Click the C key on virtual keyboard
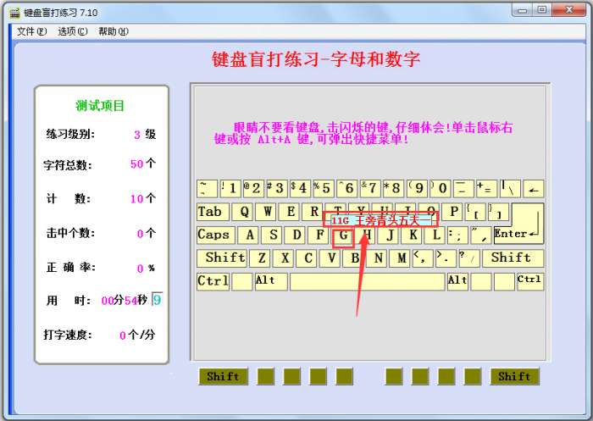 (308, 258)
